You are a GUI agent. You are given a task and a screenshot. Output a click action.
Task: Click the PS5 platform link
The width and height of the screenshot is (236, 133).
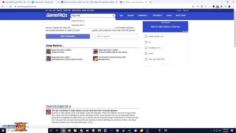[x=54, y=11]
